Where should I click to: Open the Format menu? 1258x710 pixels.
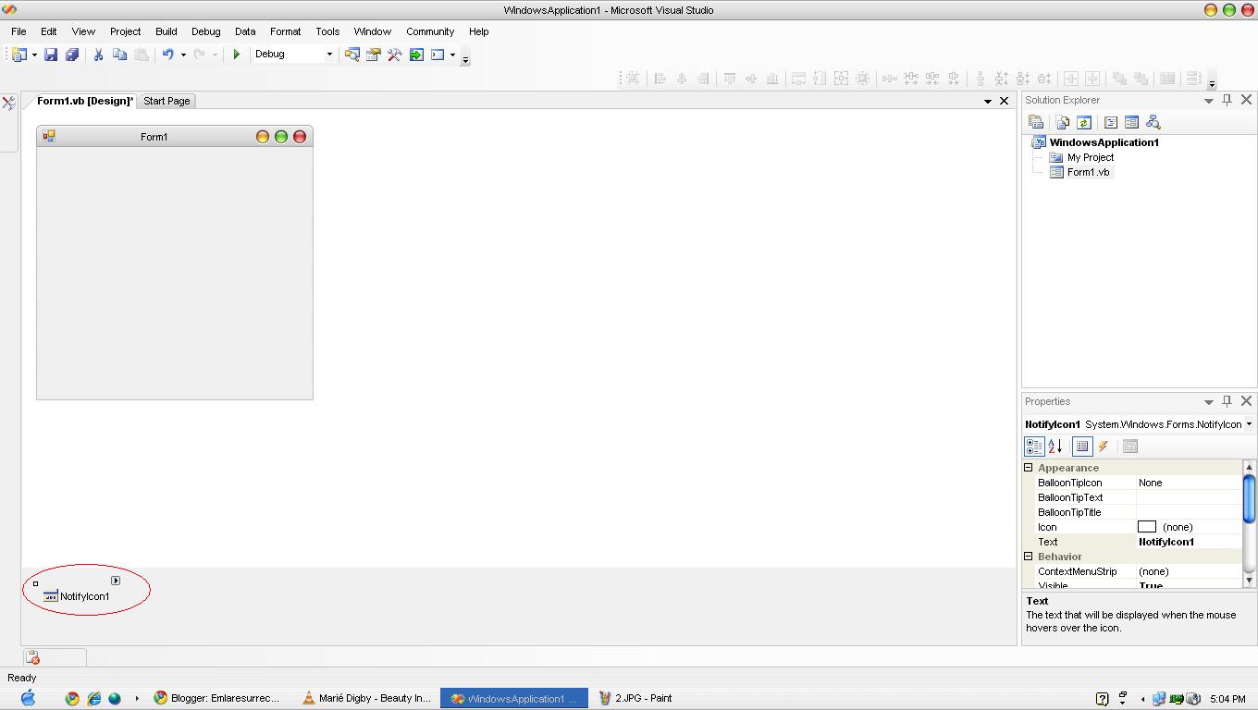click(286, 31)
